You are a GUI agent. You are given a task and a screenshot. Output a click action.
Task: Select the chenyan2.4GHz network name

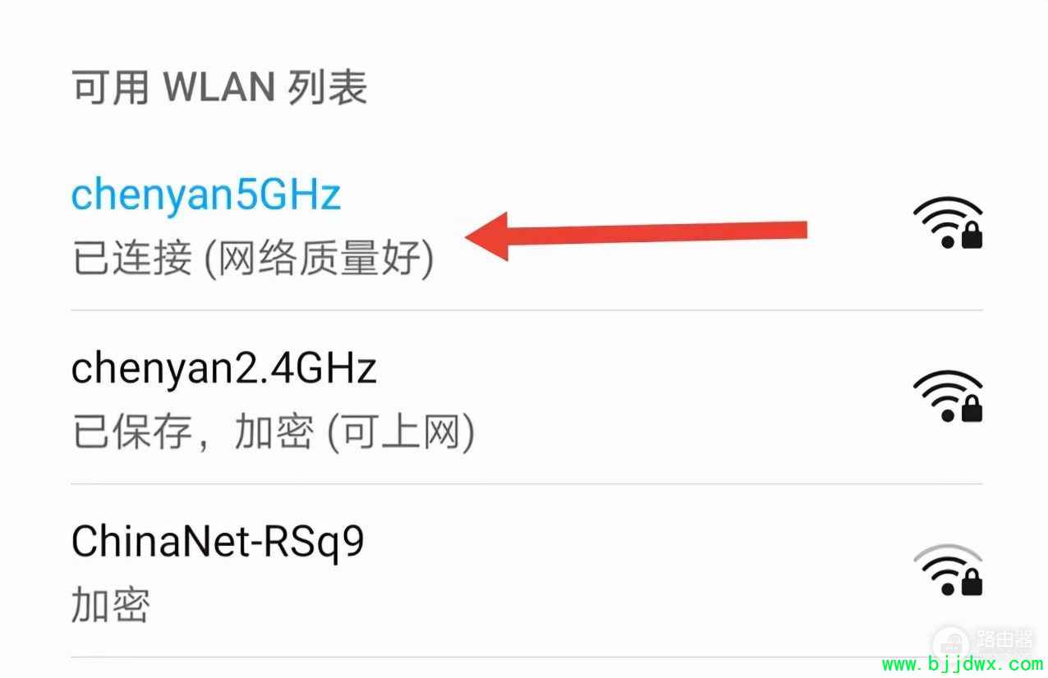pos(223,368)
